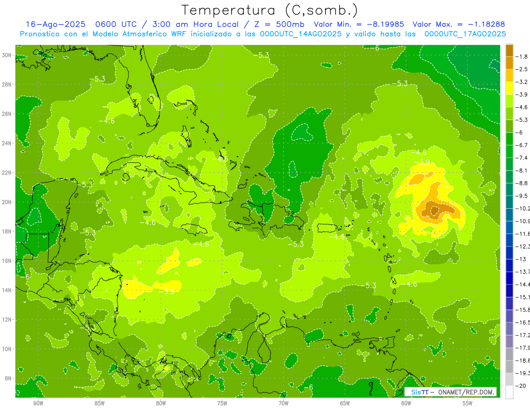Click the '-15.1' colorbar value
Screen dimensions: 530x409
pos(523,297)
